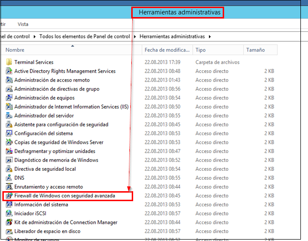Click the Administración de equipos icon
The height and width of the screenshot is (241, 308).
pyautogui.click(x=9, y=98)
